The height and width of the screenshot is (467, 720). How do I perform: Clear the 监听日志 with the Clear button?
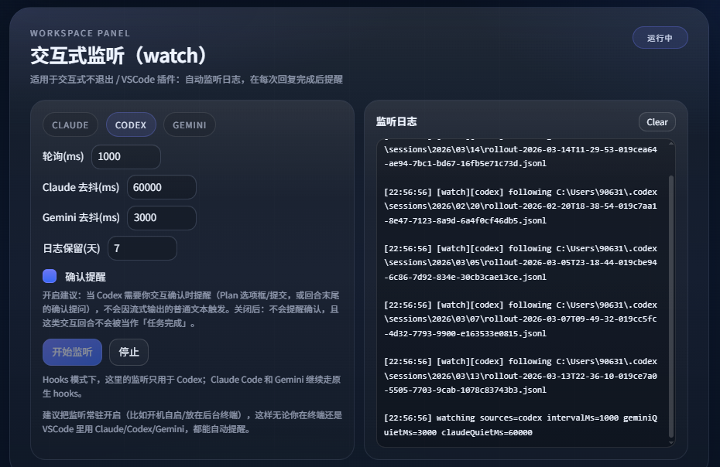(x=657, y=122)
